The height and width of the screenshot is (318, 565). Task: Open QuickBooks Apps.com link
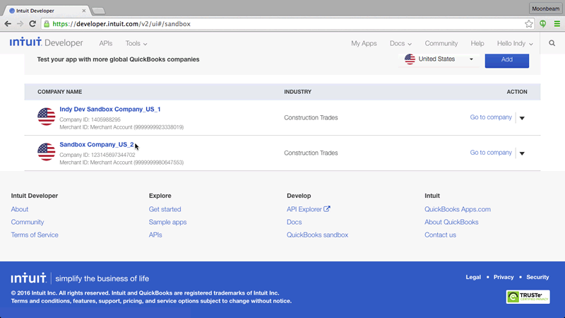click(458, 209)
